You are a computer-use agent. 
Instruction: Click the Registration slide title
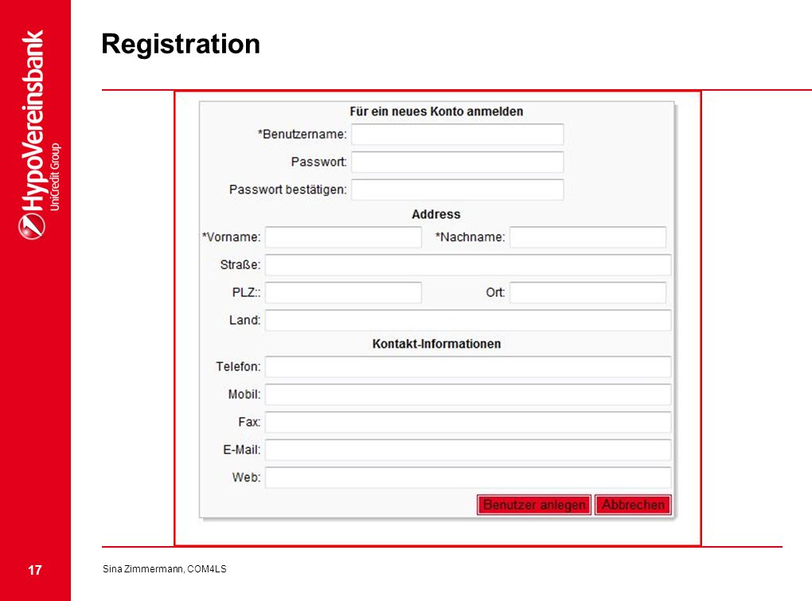pos(181,44)
